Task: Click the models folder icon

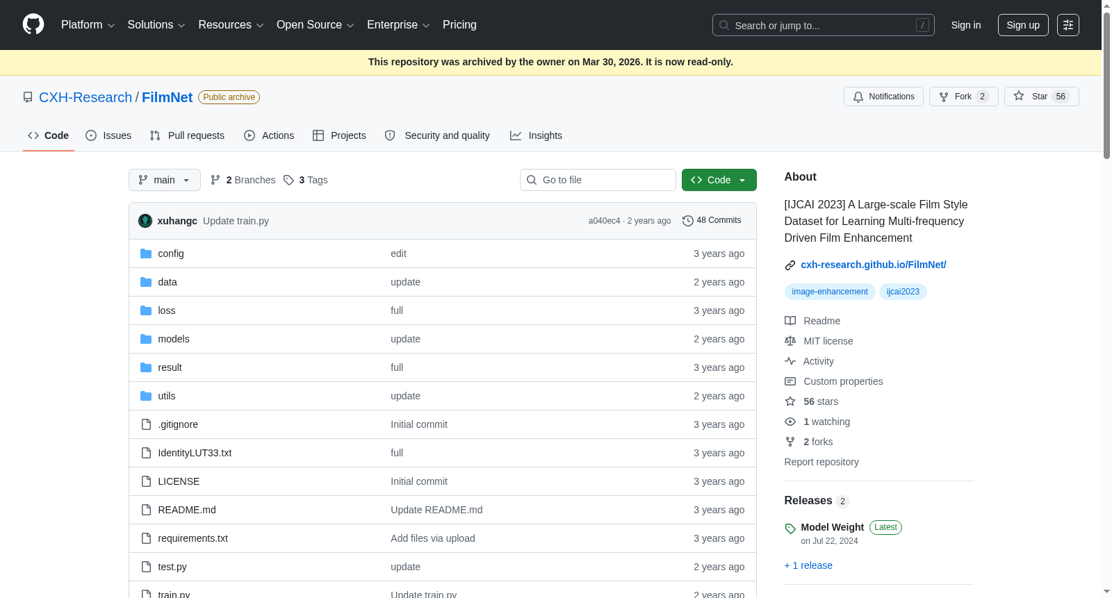Action: coord(146,339)
